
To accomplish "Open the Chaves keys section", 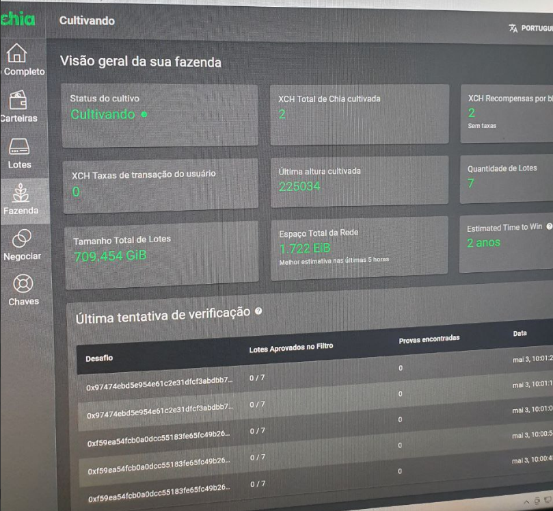I will click(23, 290).
